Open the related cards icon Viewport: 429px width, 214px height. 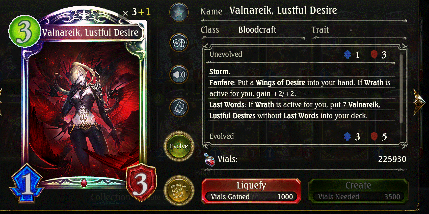click(179, 43)
